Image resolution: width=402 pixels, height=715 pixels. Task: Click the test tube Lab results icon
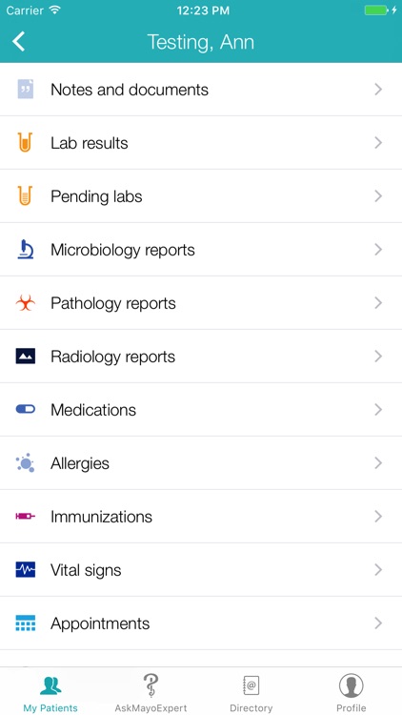coord(25,143)
